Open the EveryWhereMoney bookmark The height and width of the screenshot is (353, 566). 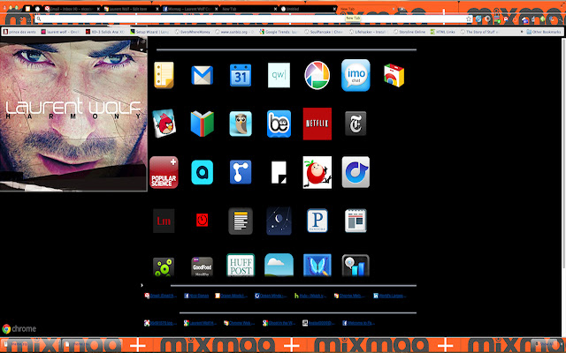(193, 32)
